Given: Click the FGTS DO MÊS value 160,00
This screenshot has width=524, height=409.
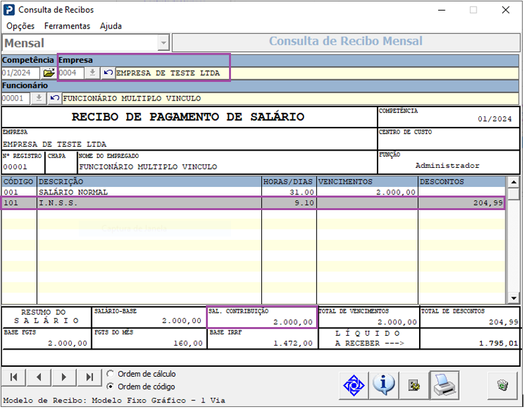Looking at the screenshot, I should [x=188, y=344].
